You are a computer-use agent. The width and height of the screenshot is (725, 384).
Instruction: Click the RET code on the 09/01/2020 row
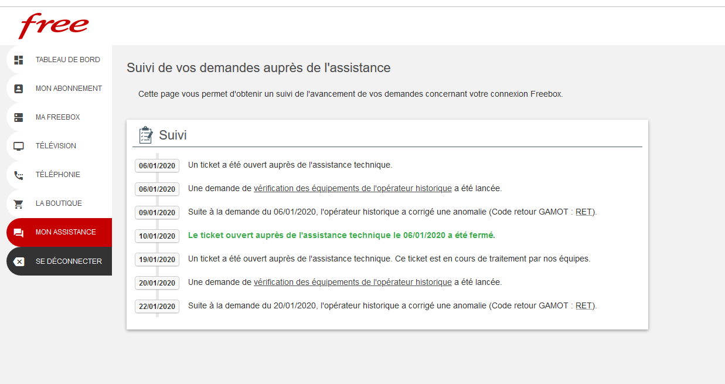584,212
